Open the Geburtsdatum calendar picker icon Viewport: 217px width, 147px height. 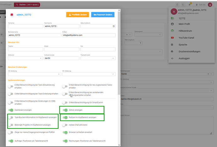pyautogui.click(x=114, y=26)
